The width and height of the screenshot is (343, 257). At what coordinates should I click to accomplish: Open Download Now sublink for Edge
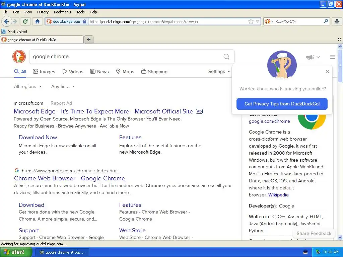click(x=38, y=137)
